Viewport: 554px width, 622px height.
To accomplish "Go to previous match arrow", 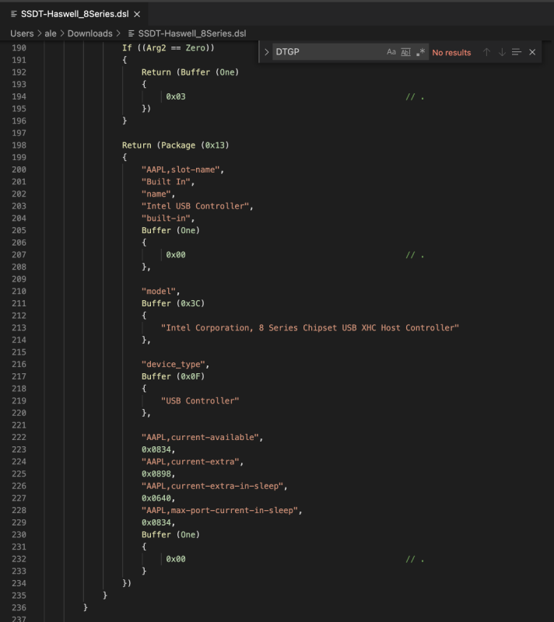I will (486, 52).
